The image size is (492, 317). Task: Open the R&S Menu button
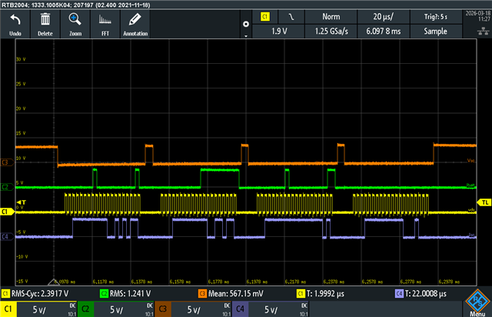(477, 303)
